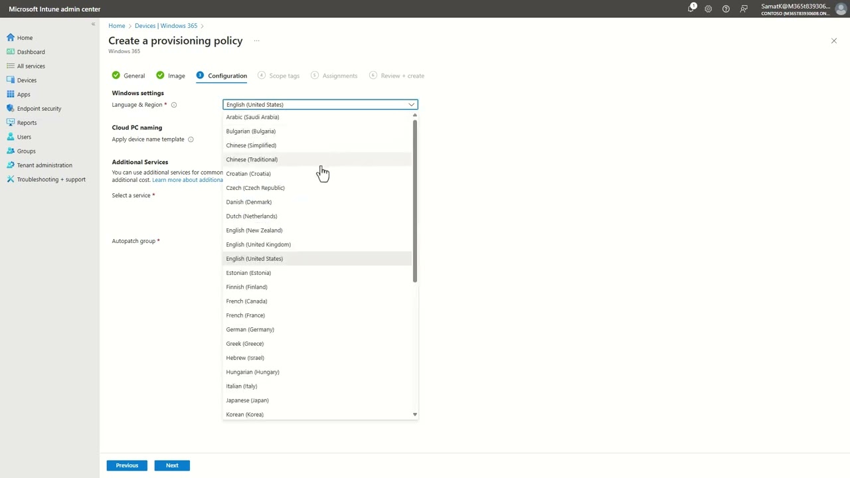Viewport: 850px width, 478px height.
Task: Open Devices | Windows 365 breadcrumb
Action: [x=166, y=26]
